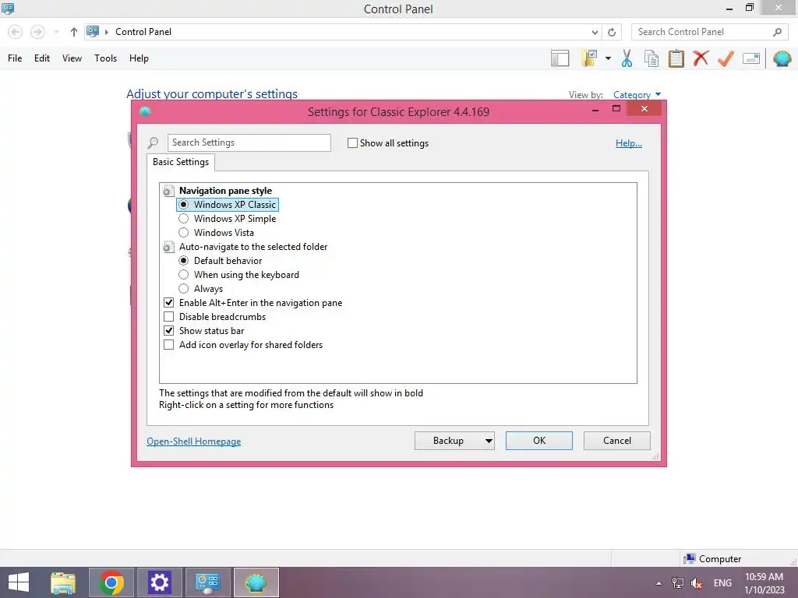Select Windows Vista radio button
Image resolution: width=798 pixels, height=598 pixels.
coord(184,232)
